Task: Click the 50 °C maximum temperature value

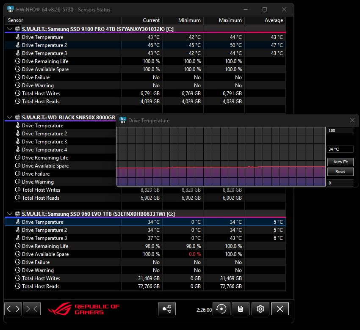Action: [236, 45]
